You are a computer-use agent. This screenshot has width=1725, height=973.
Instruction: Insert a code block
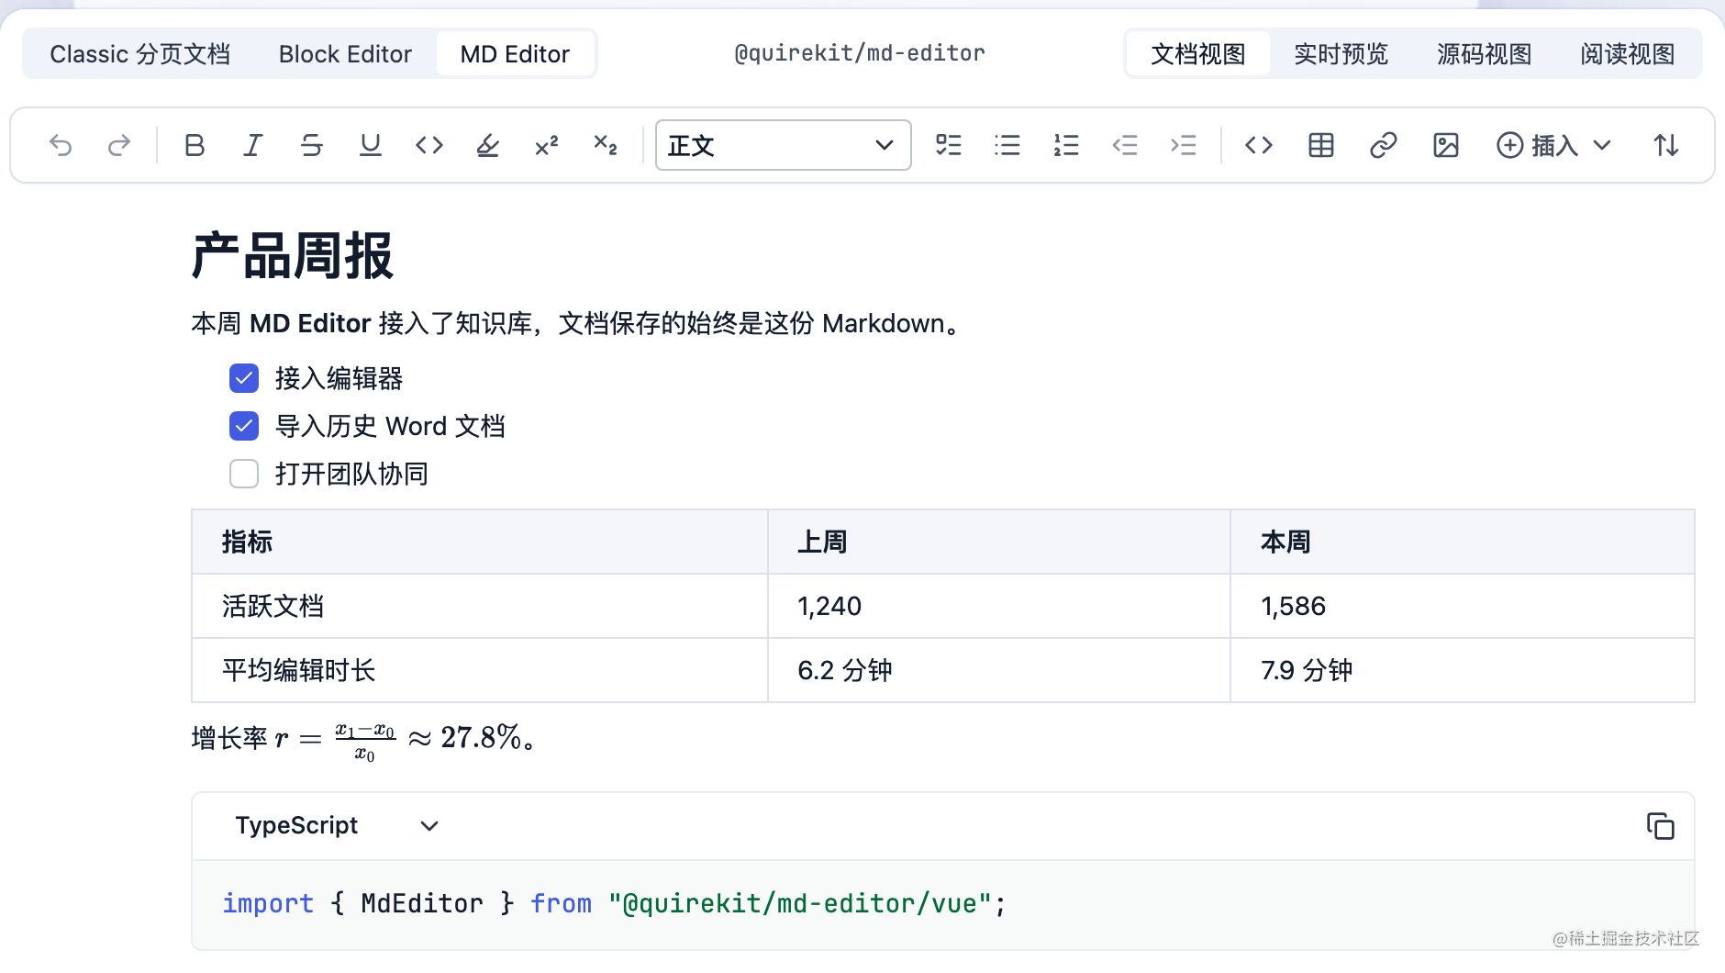(x=1259, y=145)
